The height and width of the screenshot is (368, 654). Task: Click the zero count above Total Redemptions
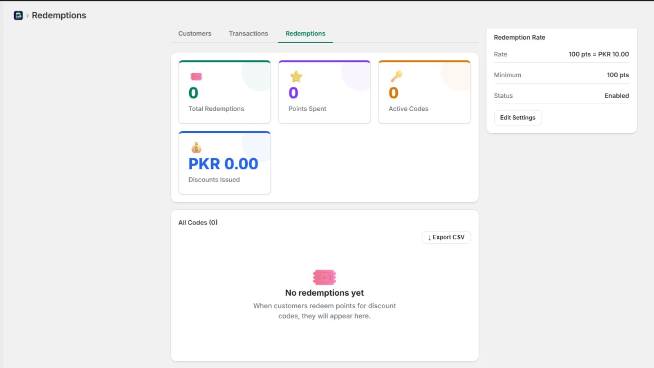click(193, 93)
